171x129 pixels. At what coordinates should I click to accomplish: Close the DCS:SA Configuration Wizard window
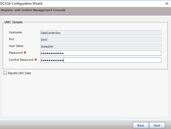pyautogui.click(x=167, y=4)
